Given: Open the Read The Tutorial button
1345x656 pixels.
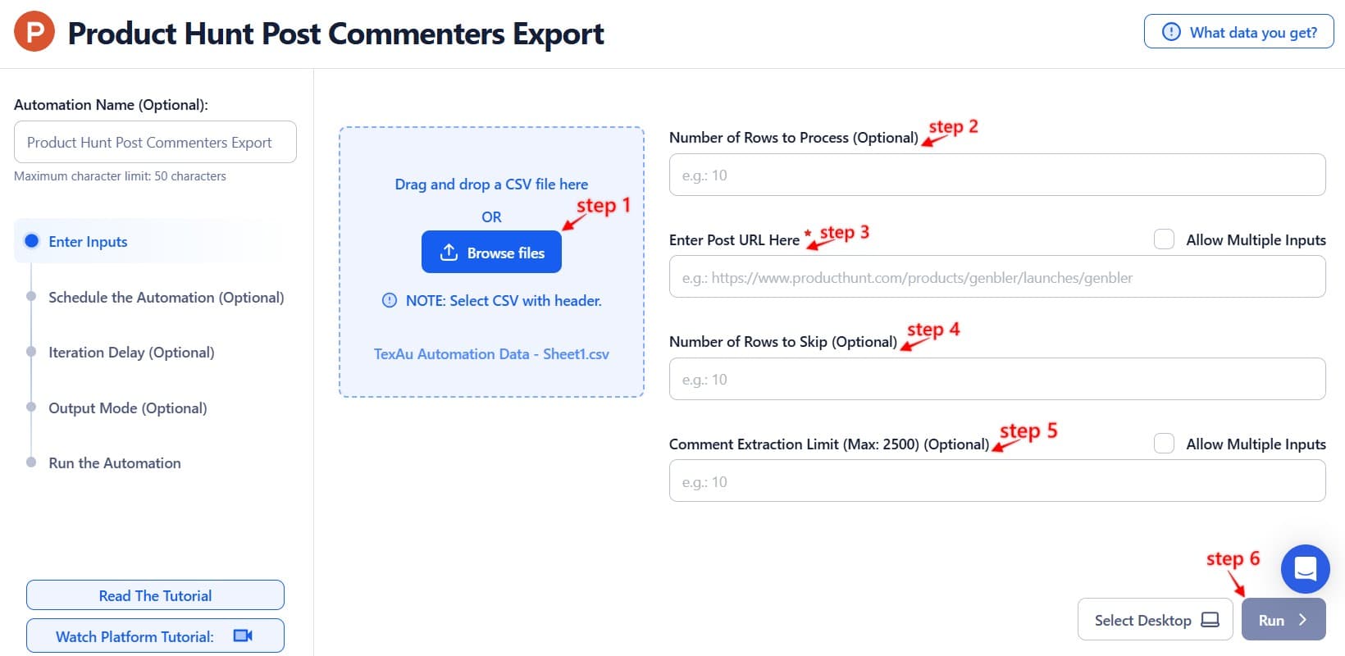Looking at the screenshot, I should tap(155, 595).
